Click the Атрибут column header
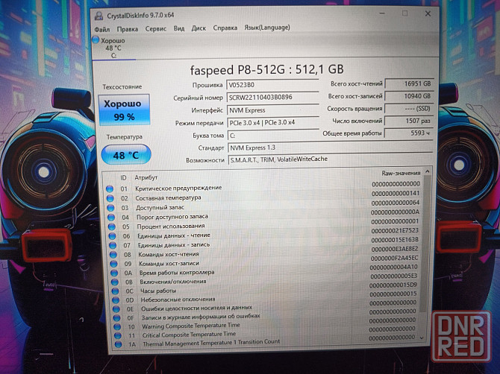Viewport: 500px width, 374px height. [x=146, y=177]
